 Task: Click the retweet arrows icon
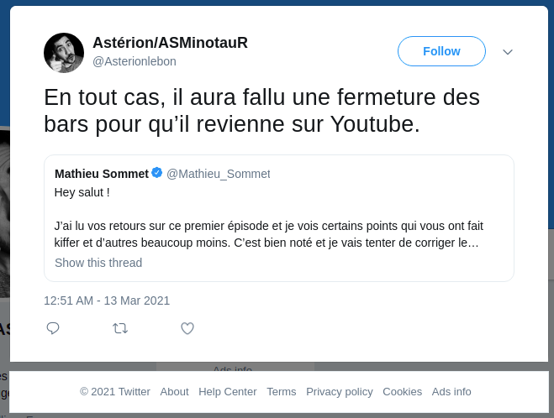point(120,328)
